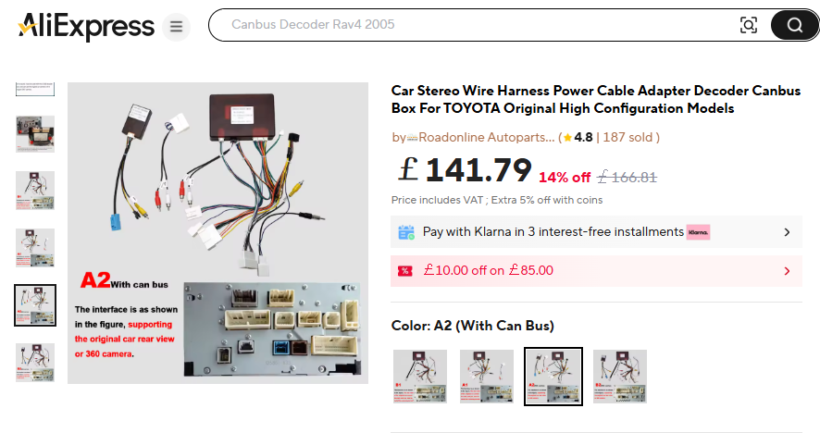Expand the Klarna installments chevron
Screen dimensions: 820x433
click(x=787, y=232)
